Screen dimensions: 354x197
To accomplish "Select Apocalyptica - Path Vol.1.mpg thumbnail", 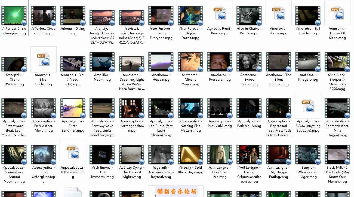I will pyautogui.click(x=220, y=108).
